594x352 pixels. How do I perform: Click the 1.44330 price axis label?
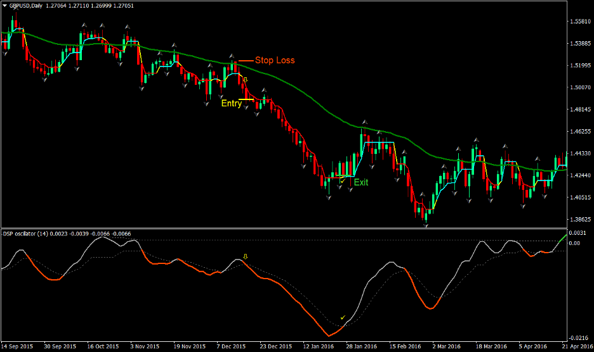[581, 153]
